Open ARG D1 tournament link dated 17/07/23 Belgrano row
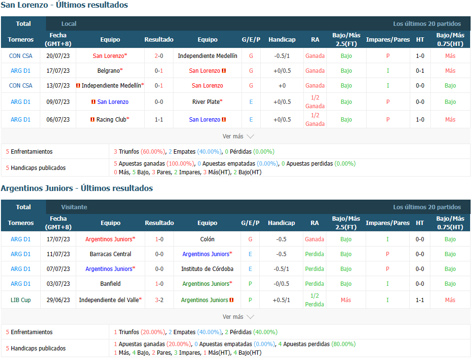 pyautogui.click(x=21, y=70)
